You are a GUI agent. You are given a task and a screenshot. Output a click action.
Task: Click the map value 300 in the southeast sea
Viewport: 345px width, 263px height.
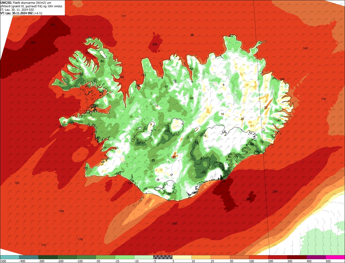[x=275, y=191]
